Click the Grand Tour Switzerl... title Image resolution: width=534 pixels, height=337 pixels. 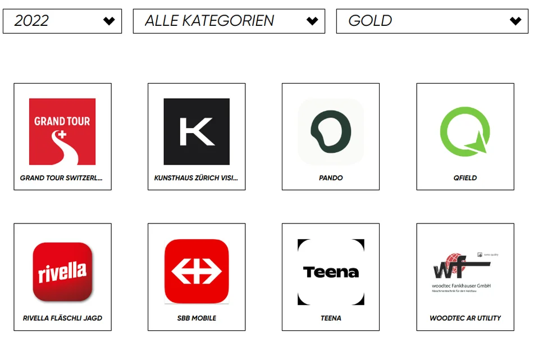point(62,178)
